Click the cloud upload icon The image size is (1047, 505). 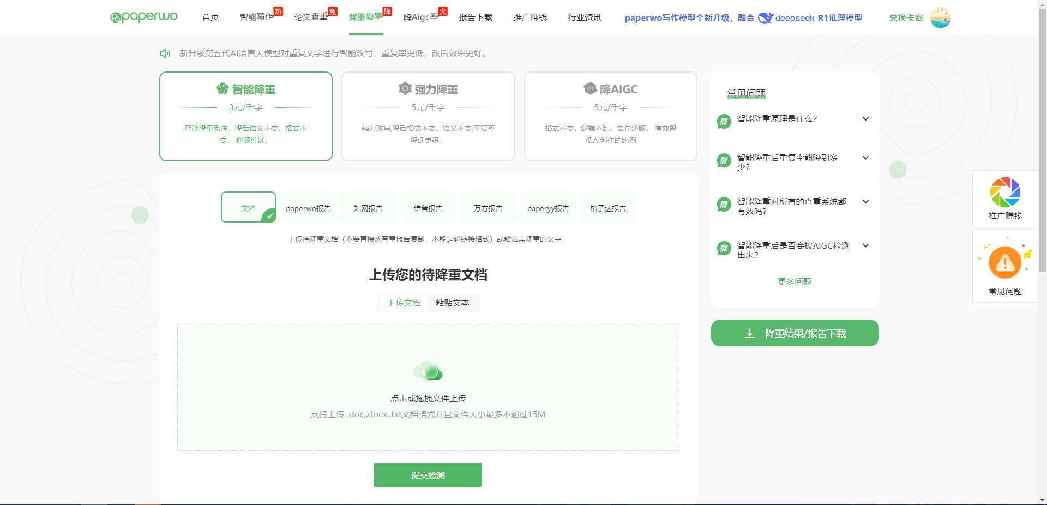click(x=428, y=371)
